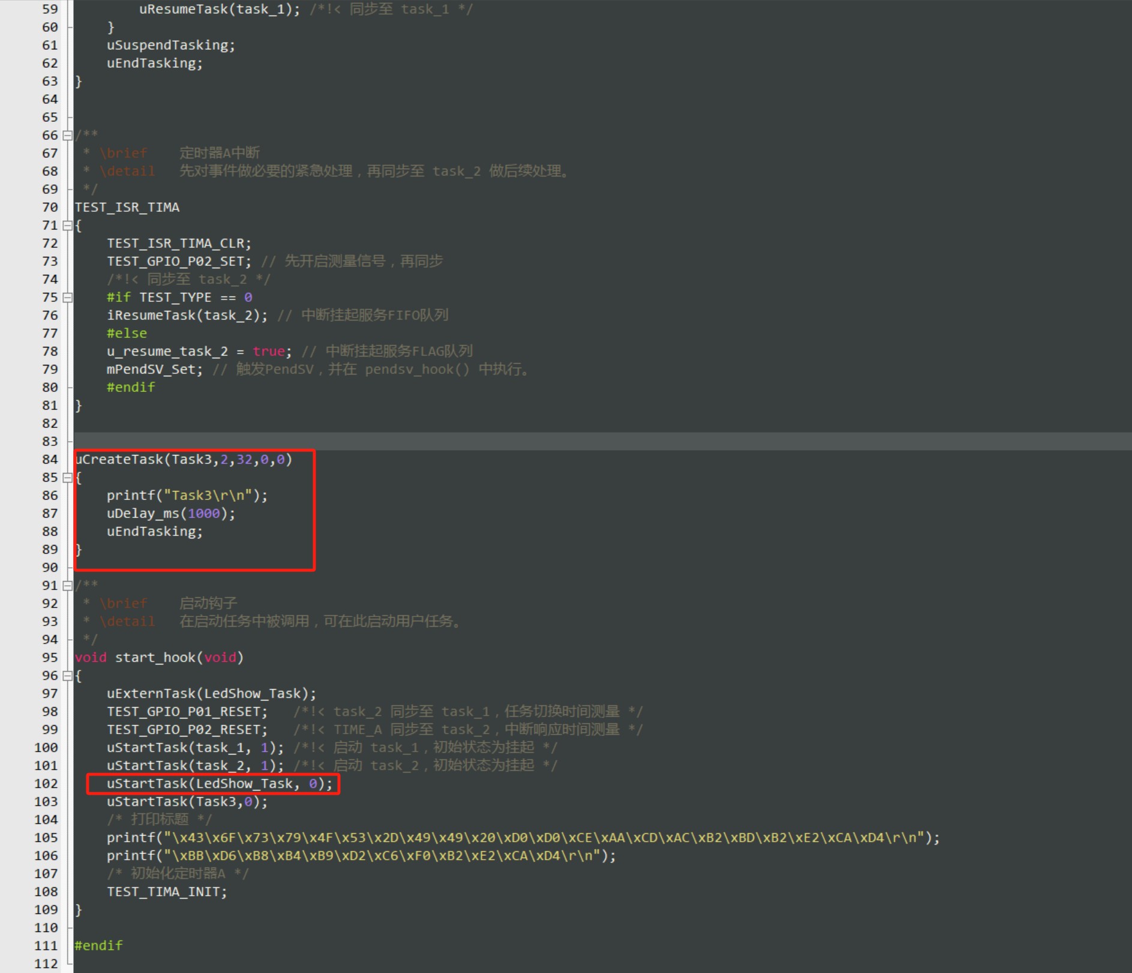Image resolution: width=1132 pixels, height=973 pixels.
Task: Click TEST_ISR_TIMA_CLR statement
Action: 179,243
